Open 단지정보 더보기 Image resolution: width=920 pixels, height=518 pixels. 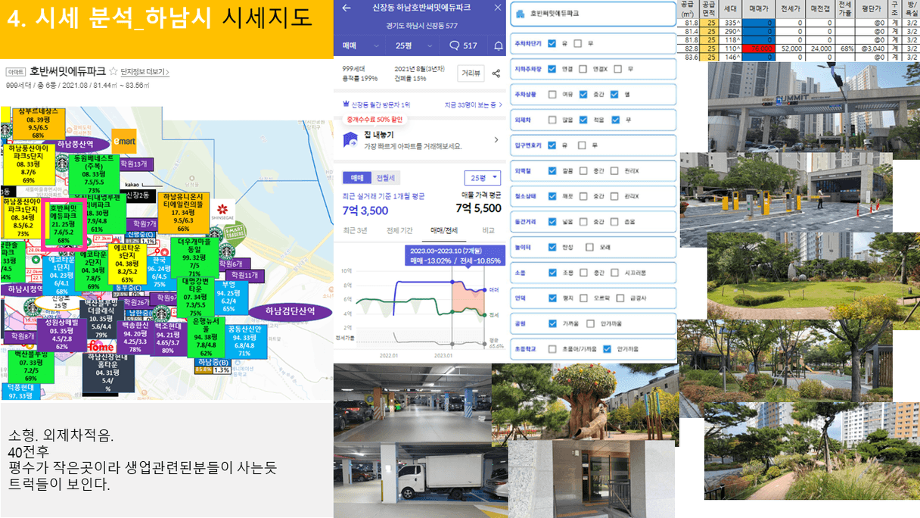pos(145,72)
